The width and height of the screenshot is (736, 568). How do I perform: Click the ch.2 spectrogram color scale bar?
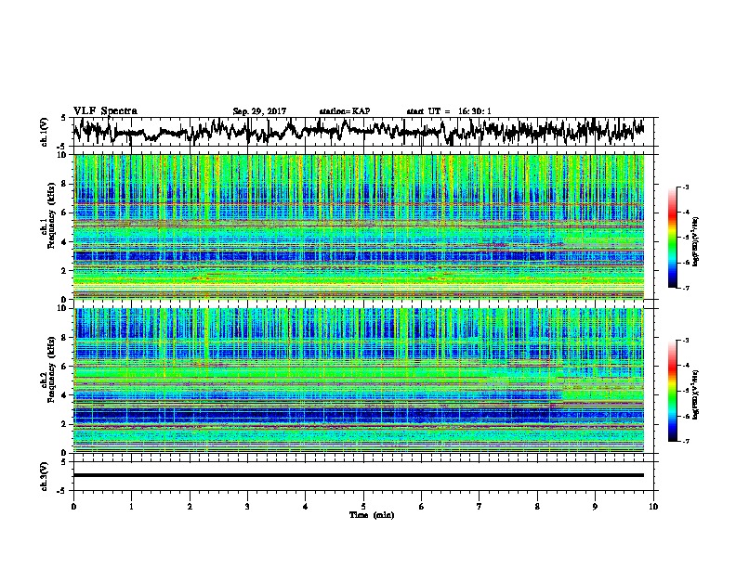pos(673,391)
